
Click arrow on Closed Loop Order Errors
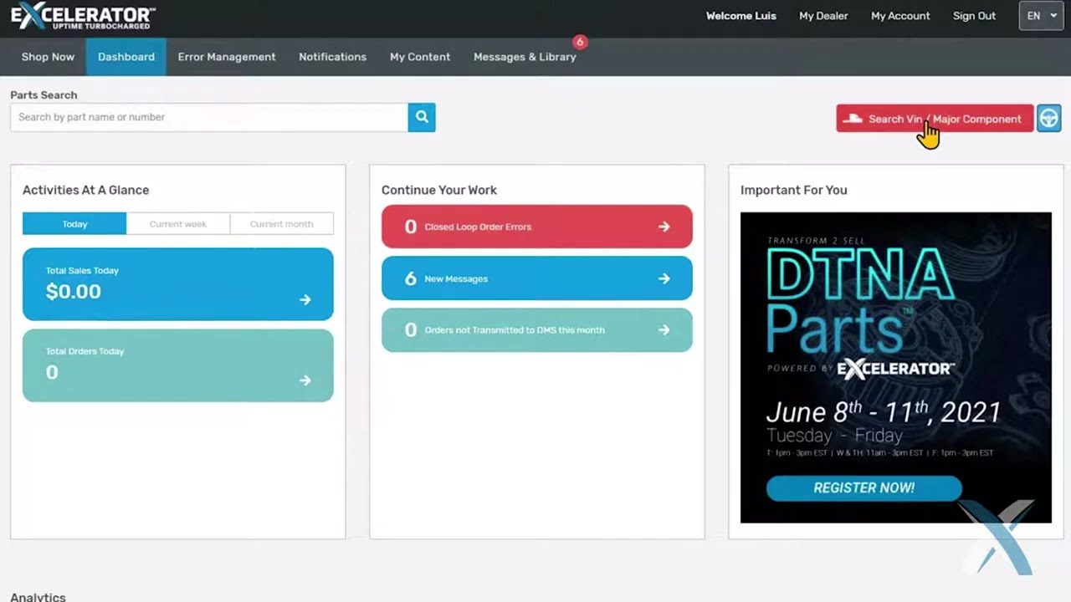click(x=664, y=227)
